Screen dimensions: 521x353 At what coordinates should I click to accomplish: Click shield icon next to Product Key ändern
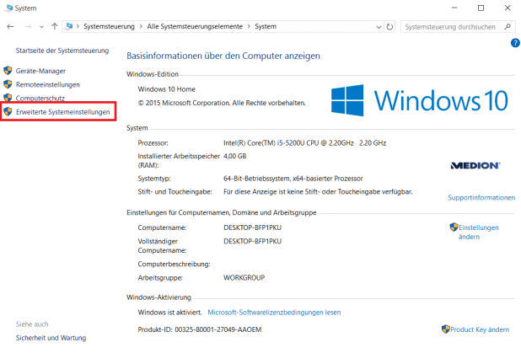coord(446,329)
